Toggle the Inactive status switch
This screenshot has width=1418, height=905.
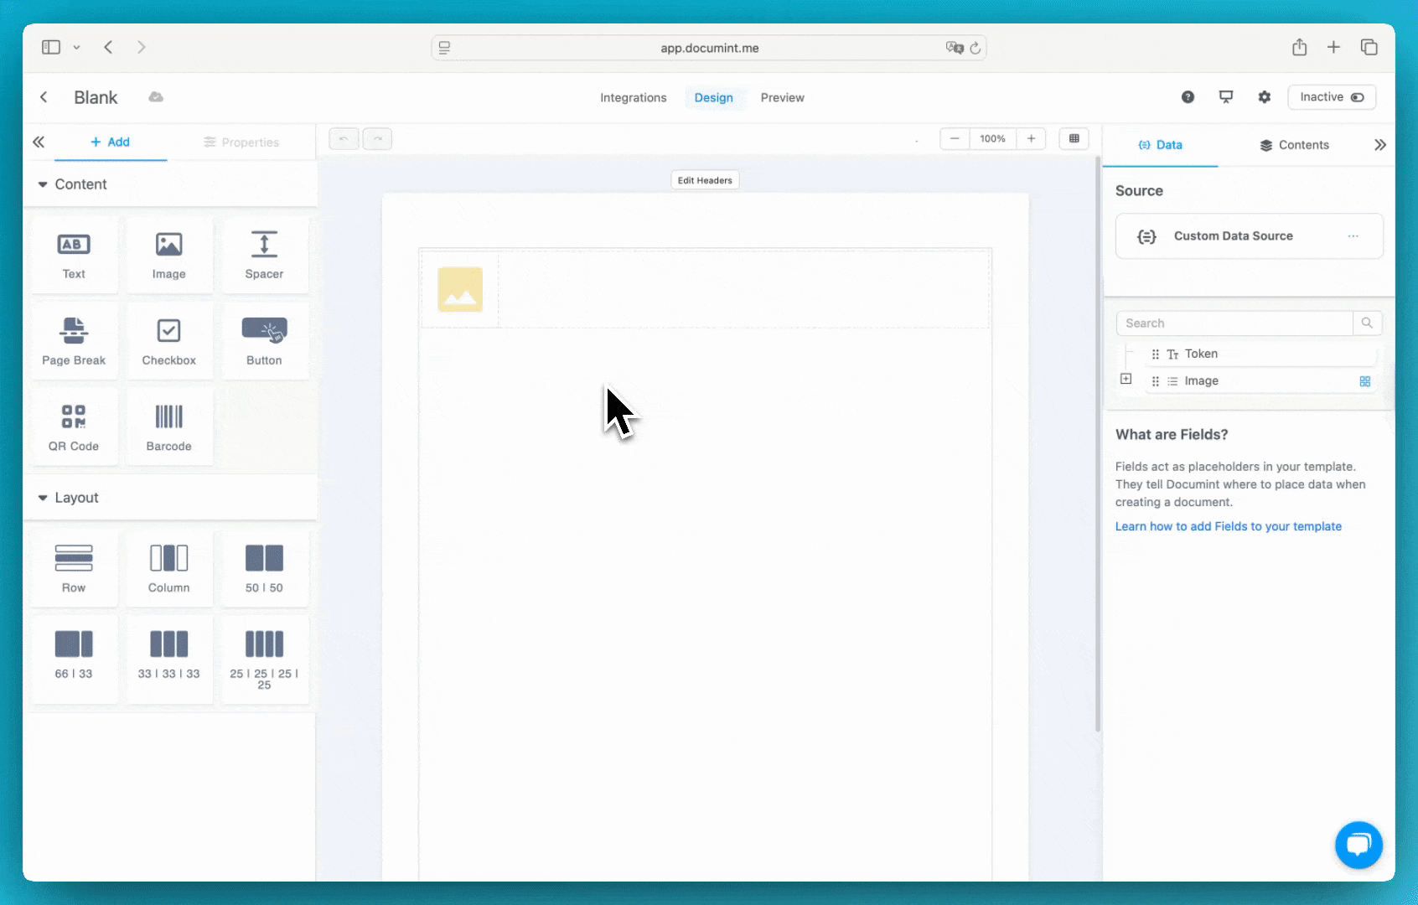(1357, 97)
